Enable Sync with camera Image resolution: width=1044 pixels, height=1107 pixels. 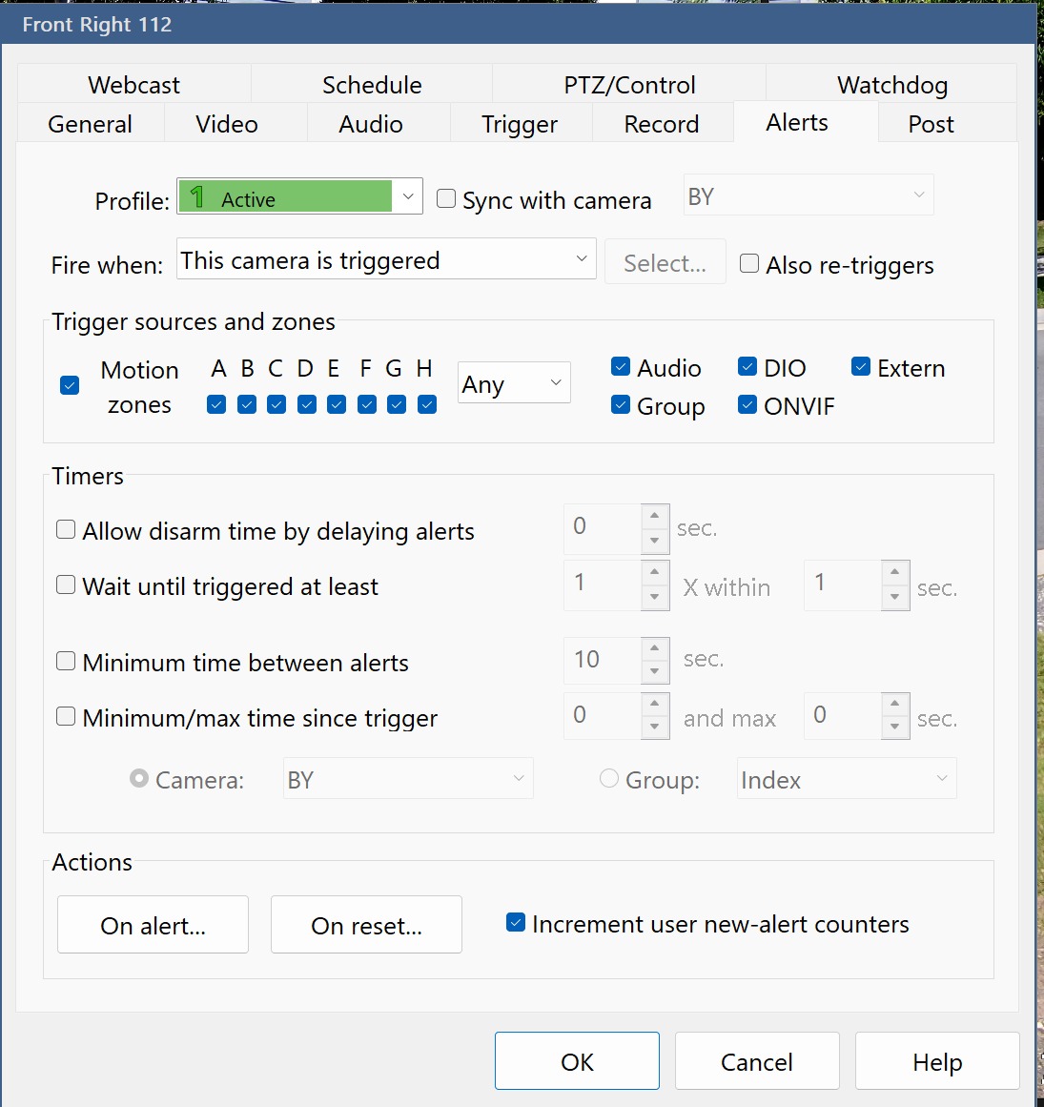[446, 199]
